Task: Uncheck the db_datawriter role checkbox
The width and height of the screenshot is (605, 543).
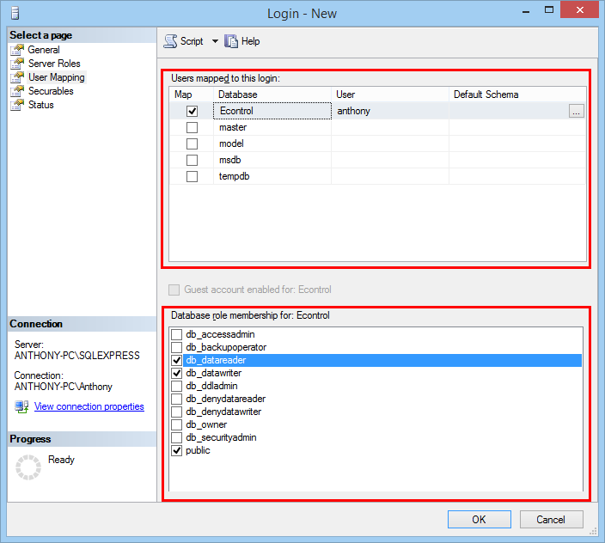Action: click(x=177, y=374)
